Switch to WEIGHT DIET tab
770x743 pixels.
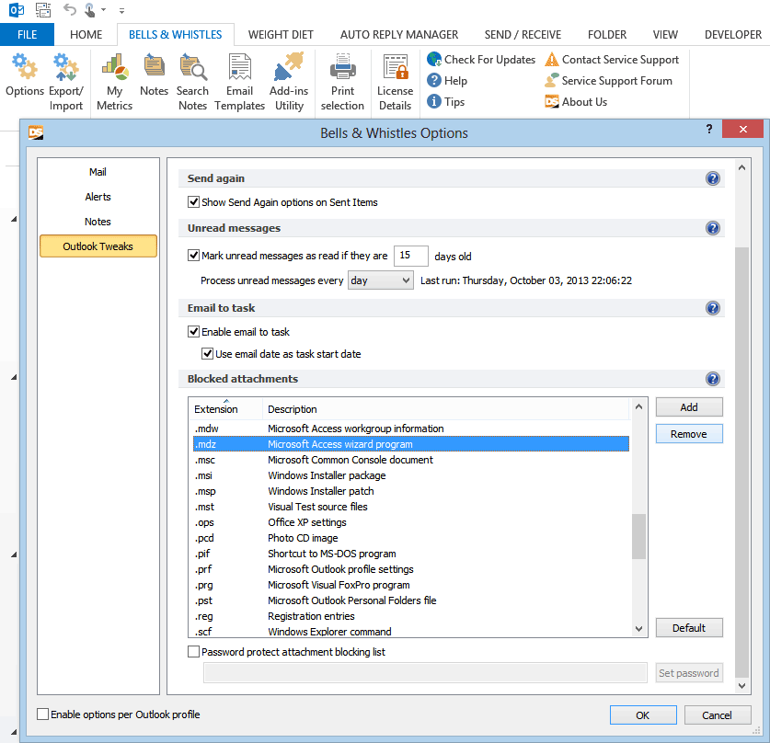(x=281, y=34)
